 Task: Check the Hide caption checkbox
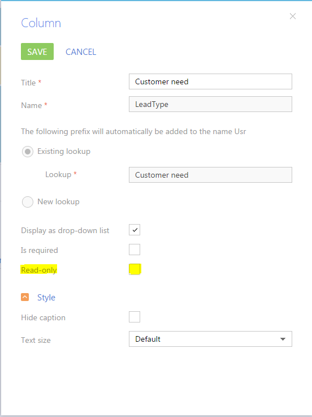[135, 317]
